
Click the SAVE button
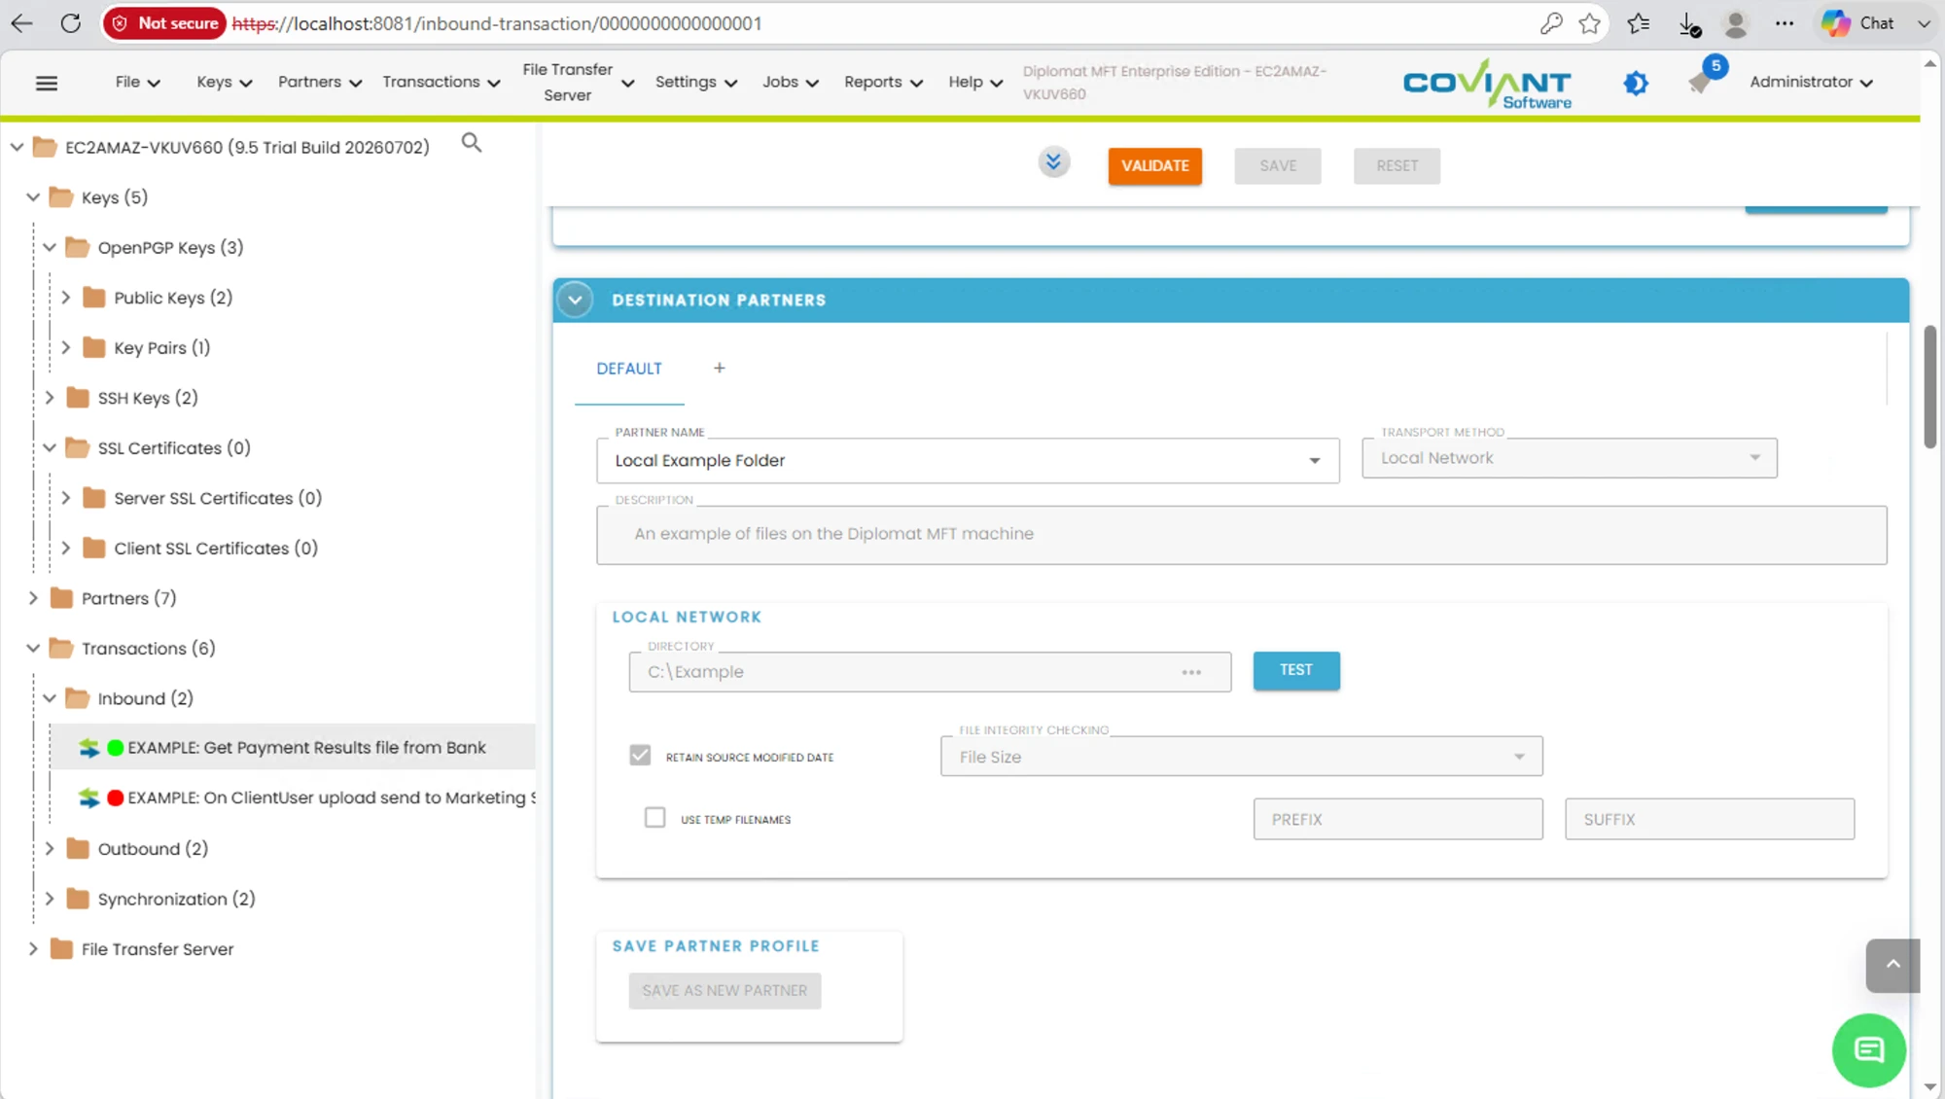(1278, 165)
